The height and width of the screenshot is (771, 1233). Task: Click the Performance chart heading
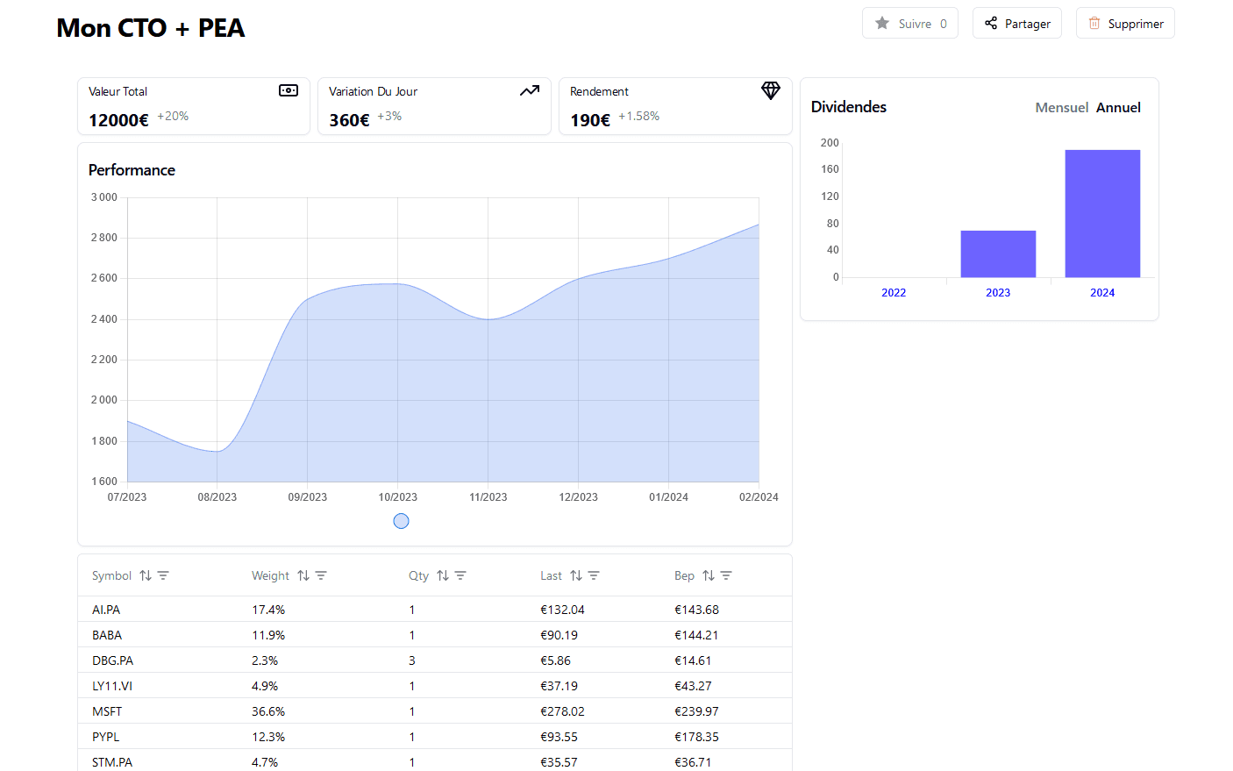click(x=132, y=170)
